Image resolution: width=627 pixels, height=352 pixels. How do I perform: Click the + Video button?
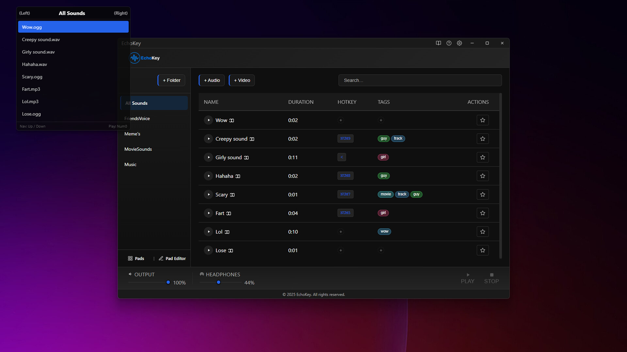click(242, 80)
